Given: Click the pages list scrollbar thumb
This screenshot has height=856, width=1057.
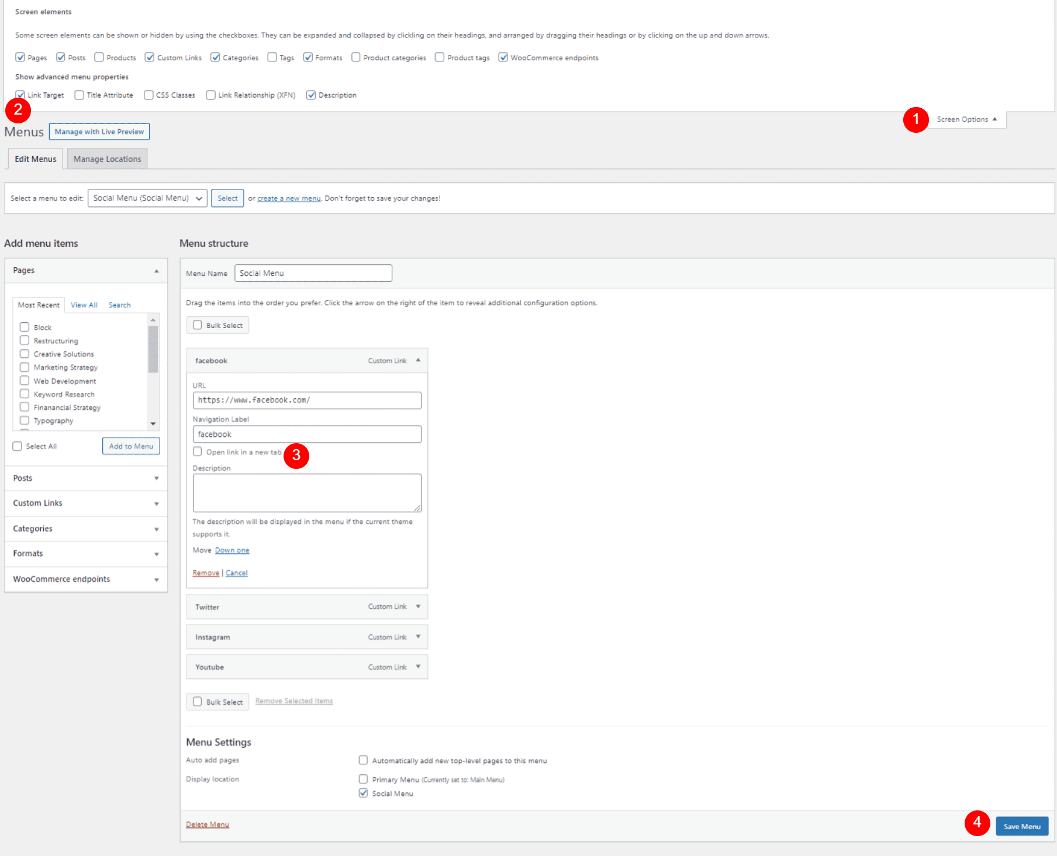Looking at the screenshot, I should coord(153,349).
